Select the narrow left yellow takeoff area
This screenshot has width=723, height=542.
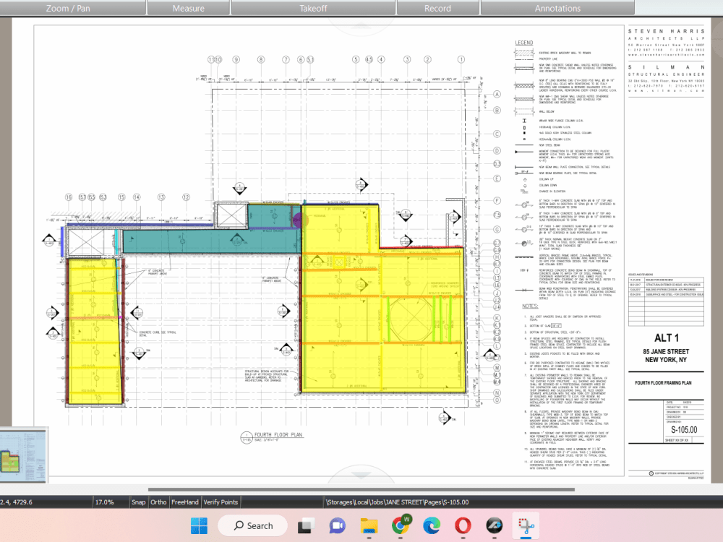[x=95, y=331]
